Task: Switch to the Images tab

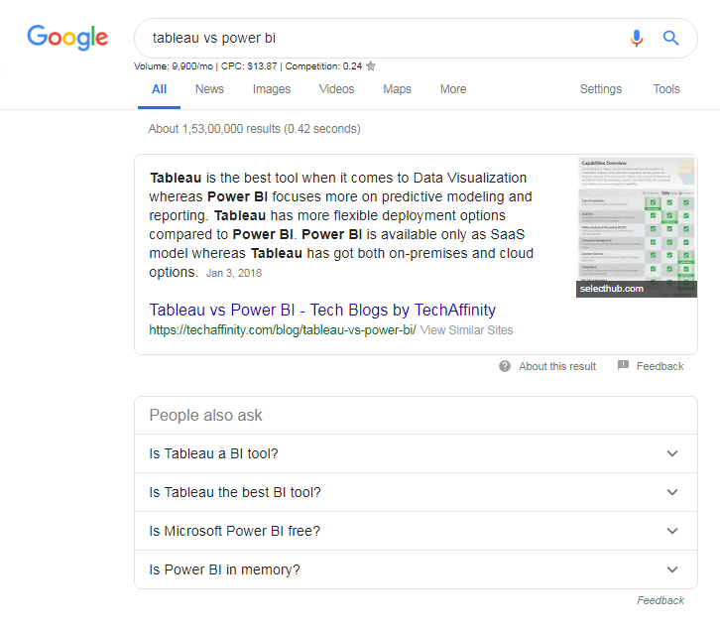Action: point(272,89)
